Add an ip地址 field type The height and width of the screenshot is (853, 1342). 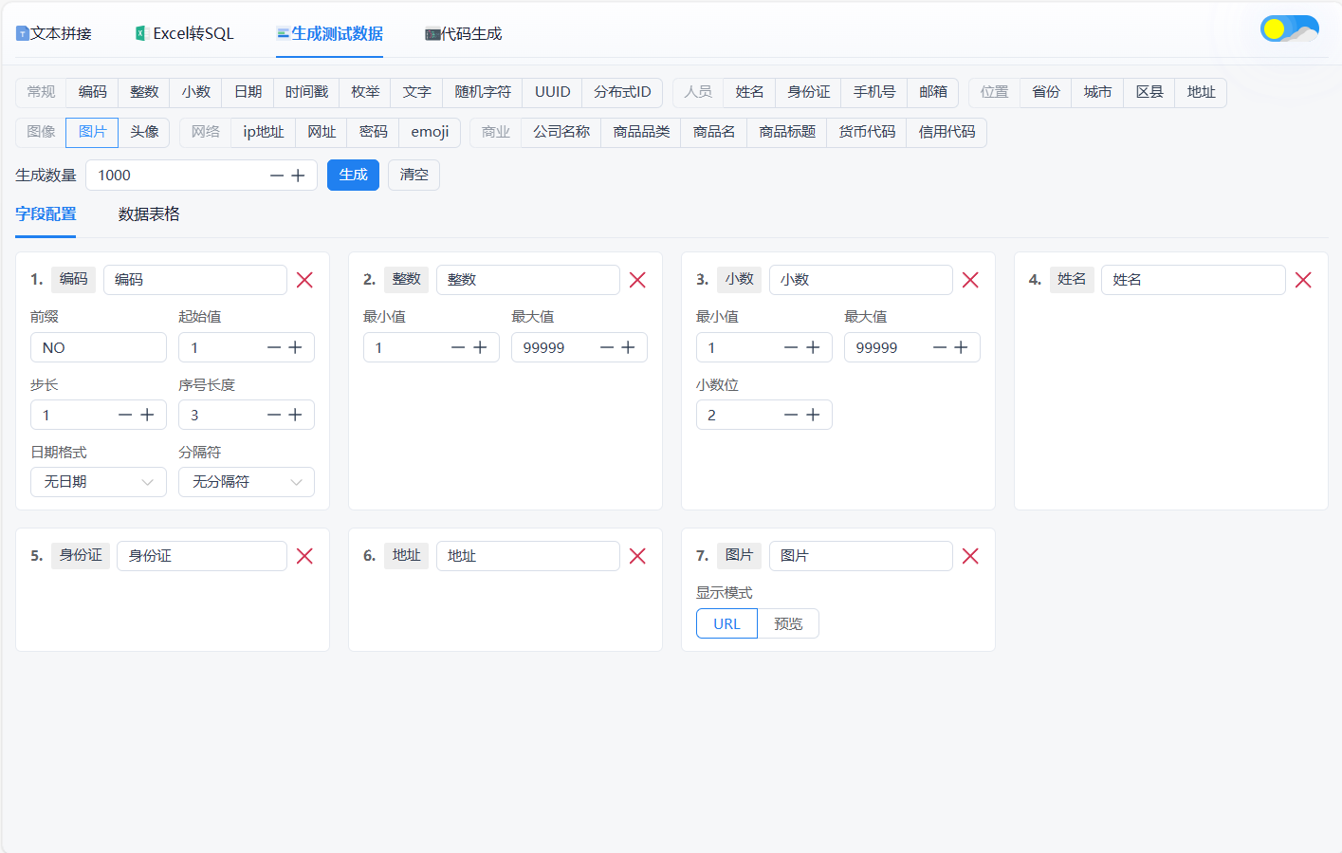(264, 132)
